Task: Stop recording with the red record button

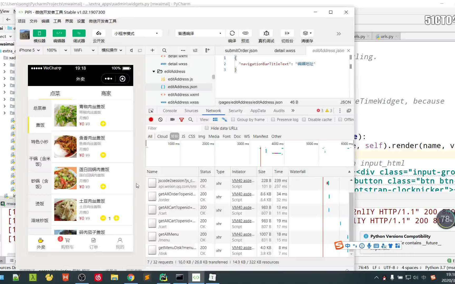Action: pos(151,119)
